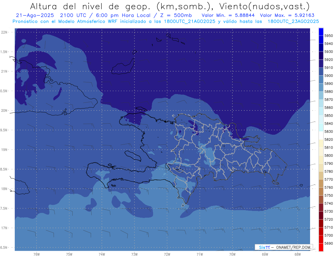
Task: Click the '70W' longitude label
Action: [232, 254]
